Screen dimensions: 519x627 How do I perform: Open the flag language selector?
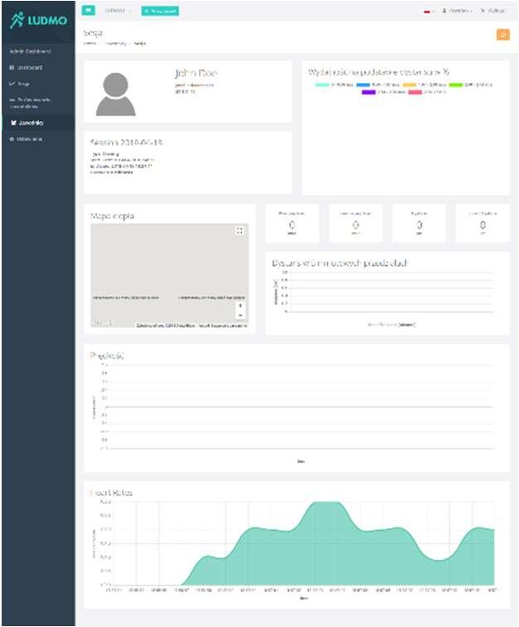pyautogui.click(x=429, y=12)
